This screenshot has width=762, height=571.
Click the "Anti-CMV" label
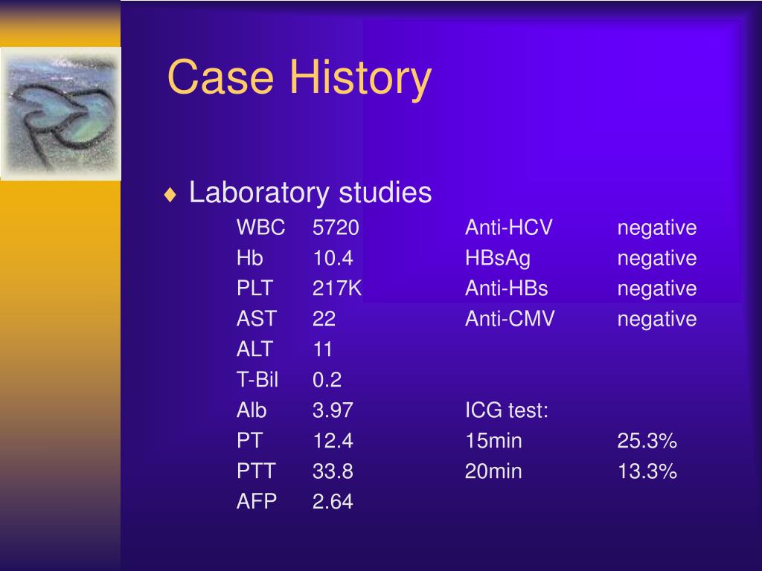pos(510,318)
